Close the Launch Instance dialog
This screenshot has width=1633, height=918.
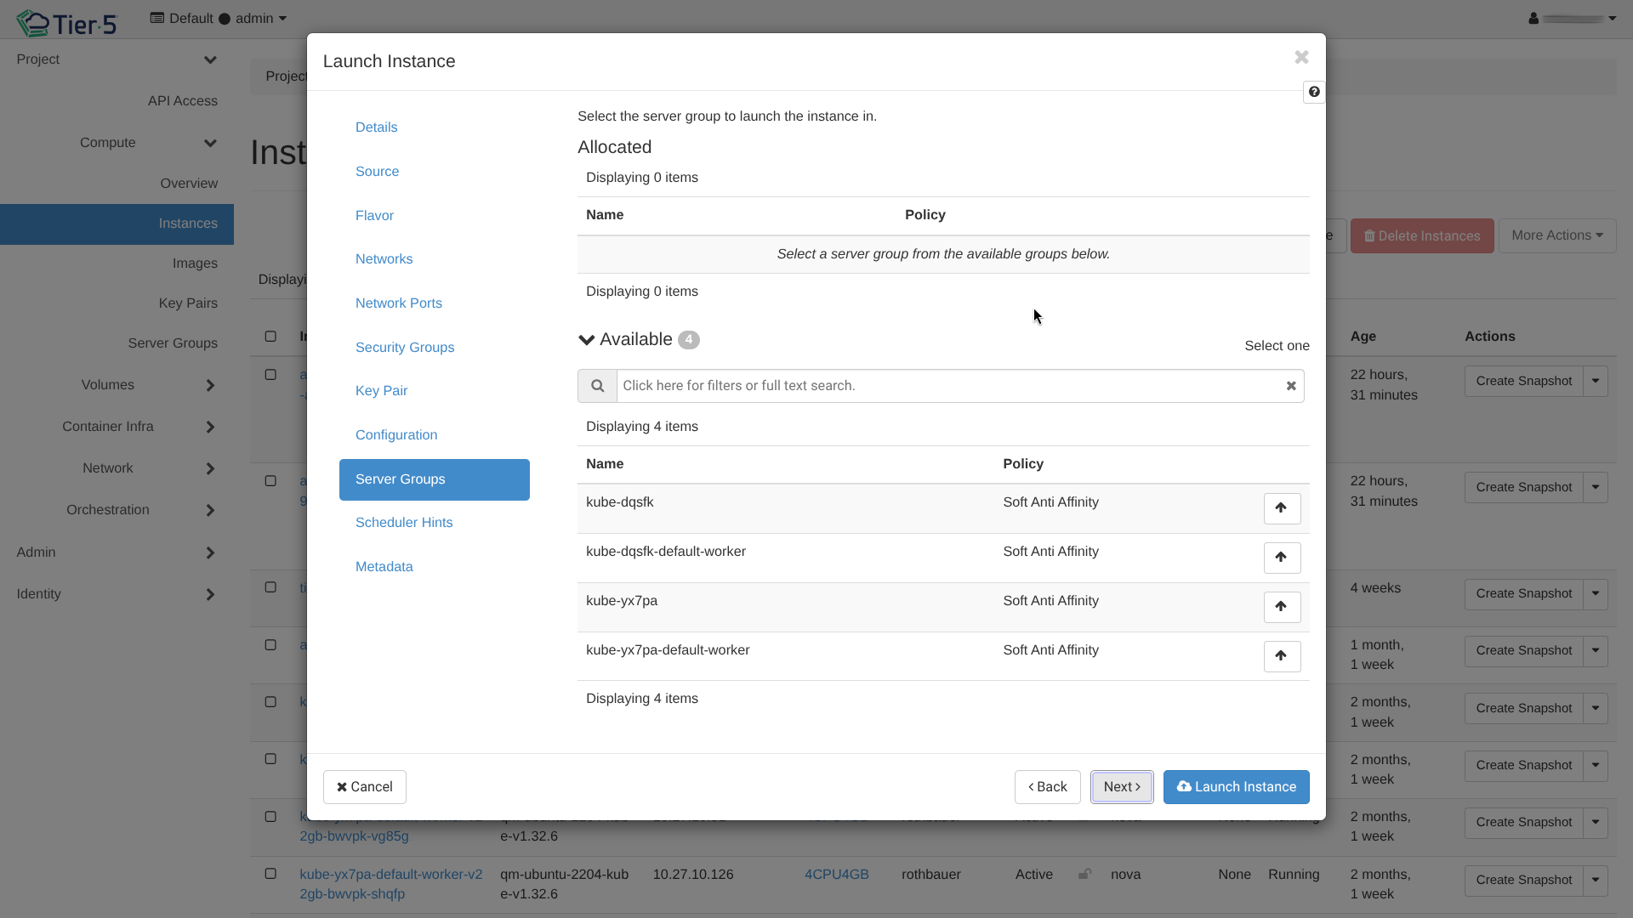[x=1301, y=57]
